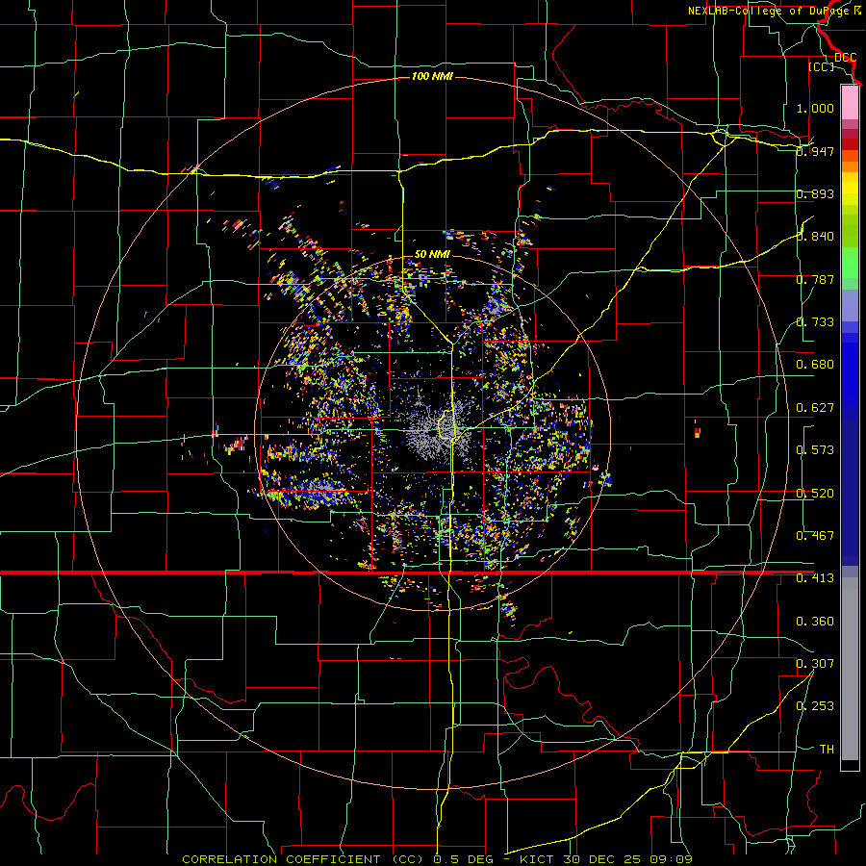Screen dimensions: 866x866
Task: Click the 100 NMI range ring label
Action: [432, 76]
